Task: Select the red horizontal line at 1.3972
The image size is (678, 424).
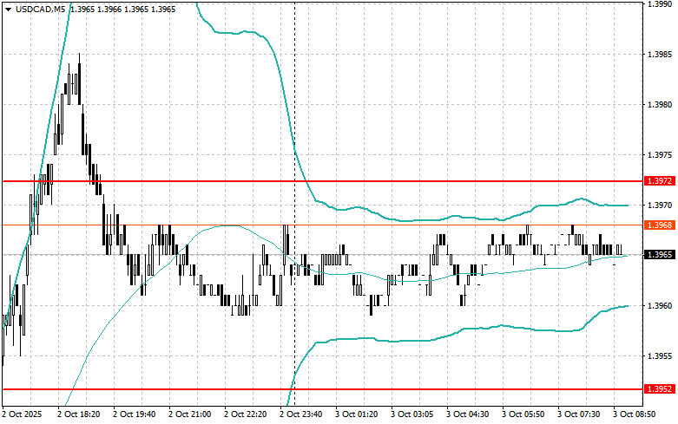Action: [x=323, y=181]
